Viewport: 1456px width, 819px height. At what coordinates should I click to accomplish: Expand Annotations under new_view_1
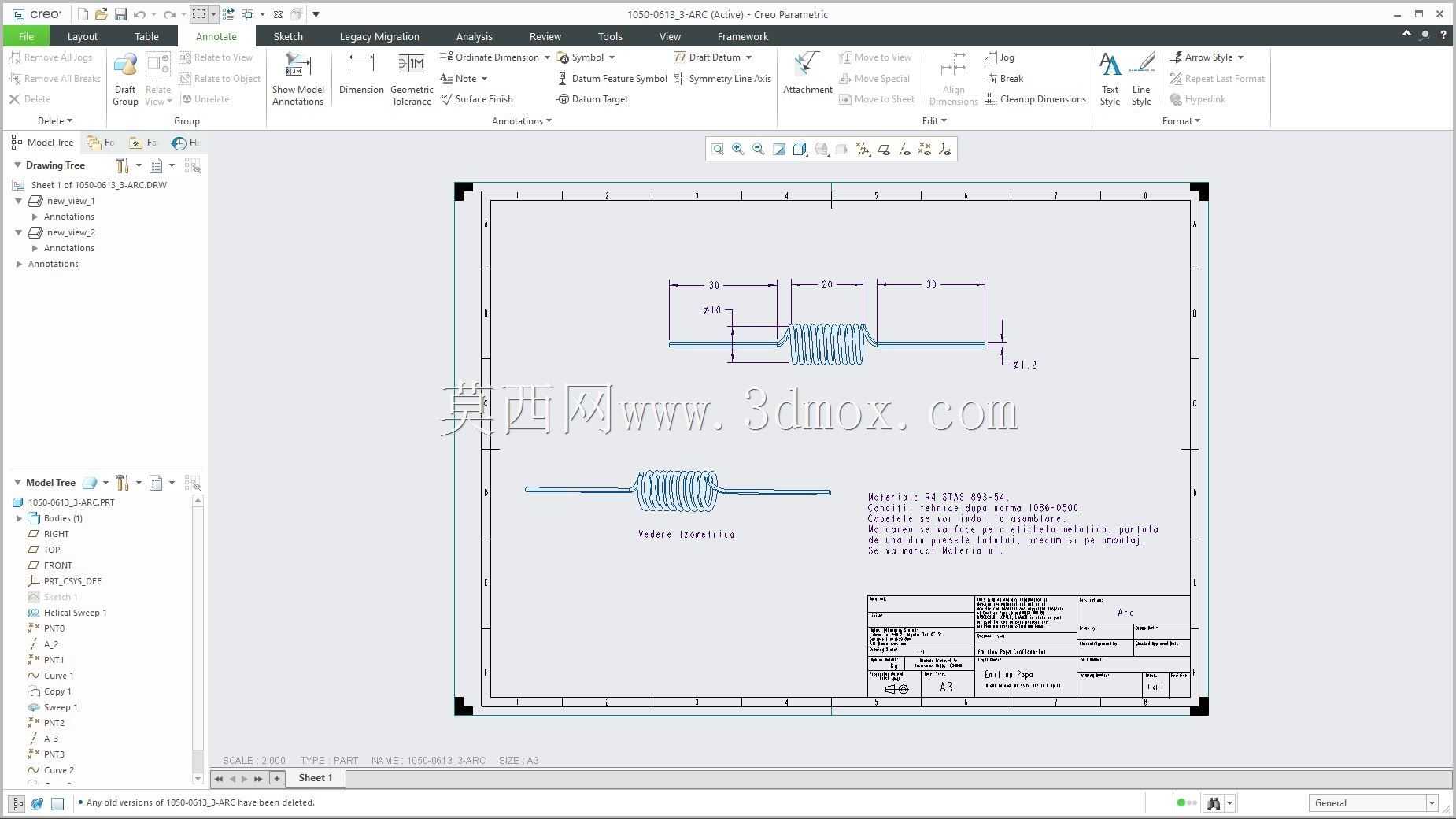35,217
